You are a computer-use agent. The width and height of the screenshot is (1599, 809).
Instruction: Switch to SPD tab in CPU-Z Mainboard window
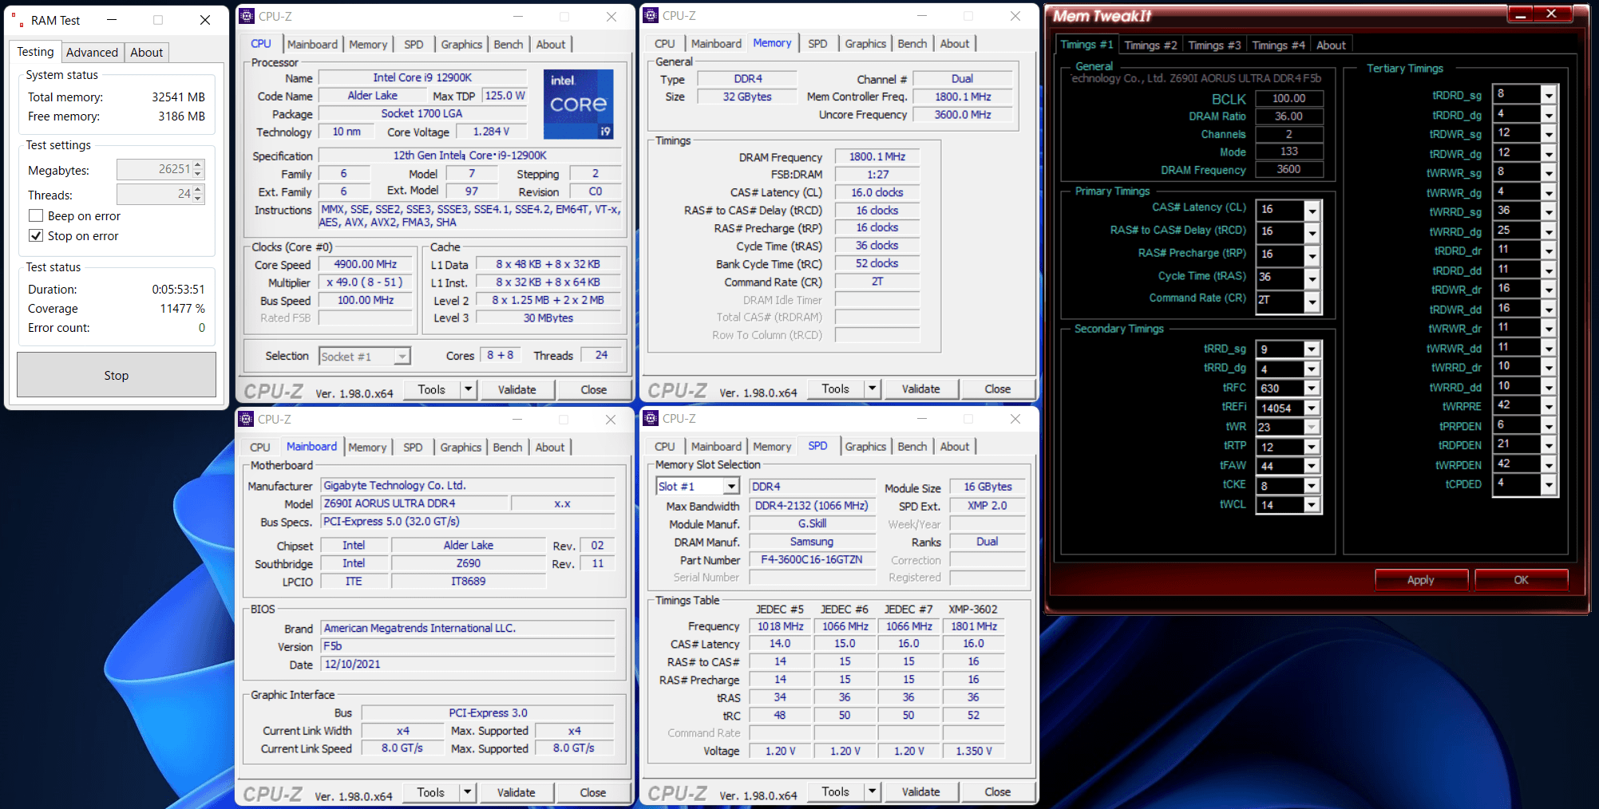click(x=413, y=448)
